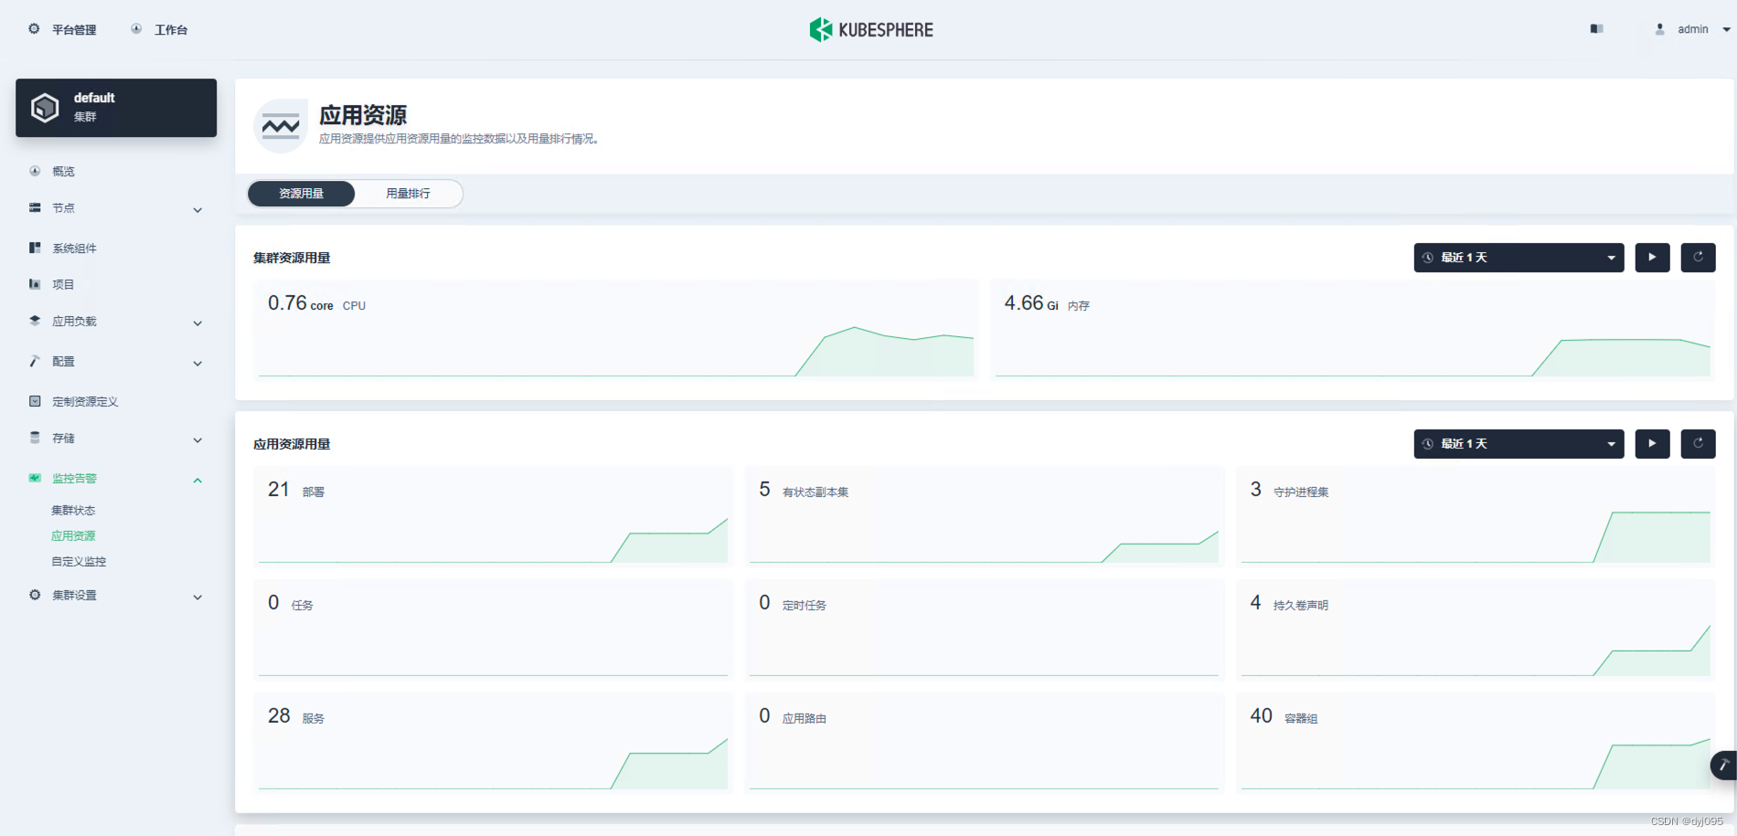Open the 40 容器组 pods card
Viewport: 1737px width, 836px height.
[1476, 743]
